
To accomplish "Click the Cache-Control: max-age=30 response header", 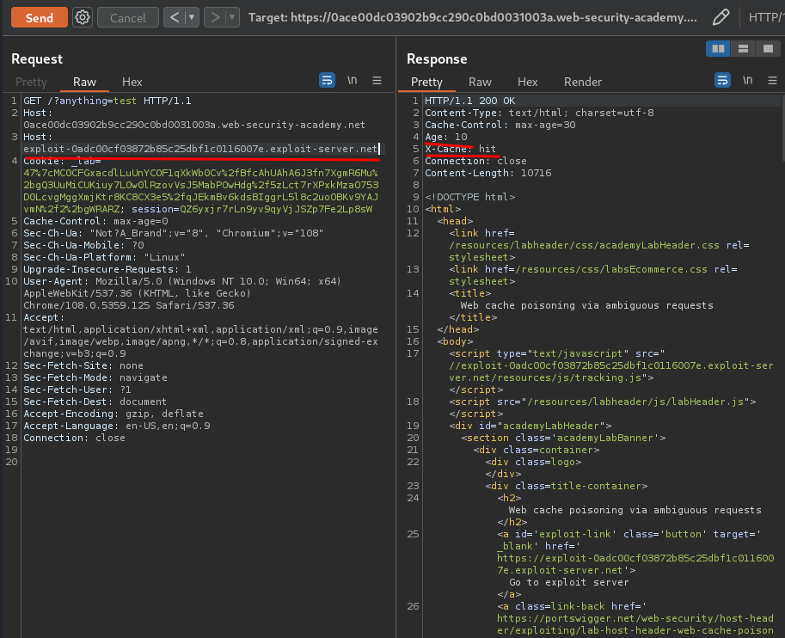I will [x=500, y=125].
